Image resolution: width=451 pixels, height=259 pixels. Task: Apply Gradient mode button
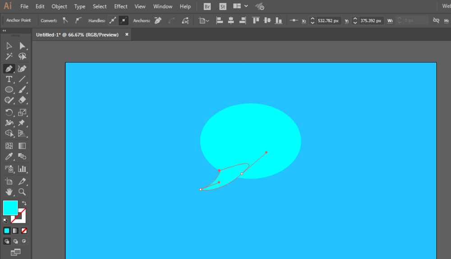[15, 231]
